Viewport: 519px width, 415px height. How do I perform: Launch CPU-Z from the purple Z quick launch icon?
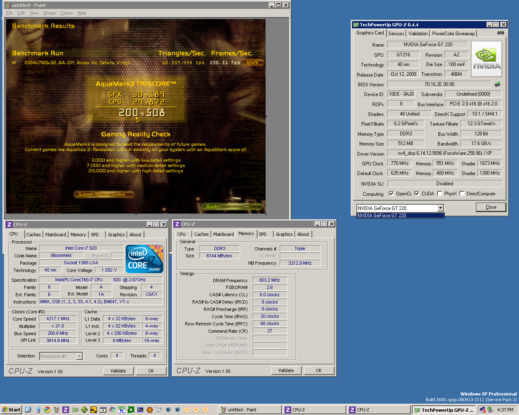pyautogui.click(x=66, y=410)
